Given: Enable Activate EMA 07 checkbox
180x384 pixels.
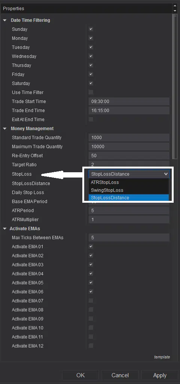Looking at the screenshot, I should (91, 301).
